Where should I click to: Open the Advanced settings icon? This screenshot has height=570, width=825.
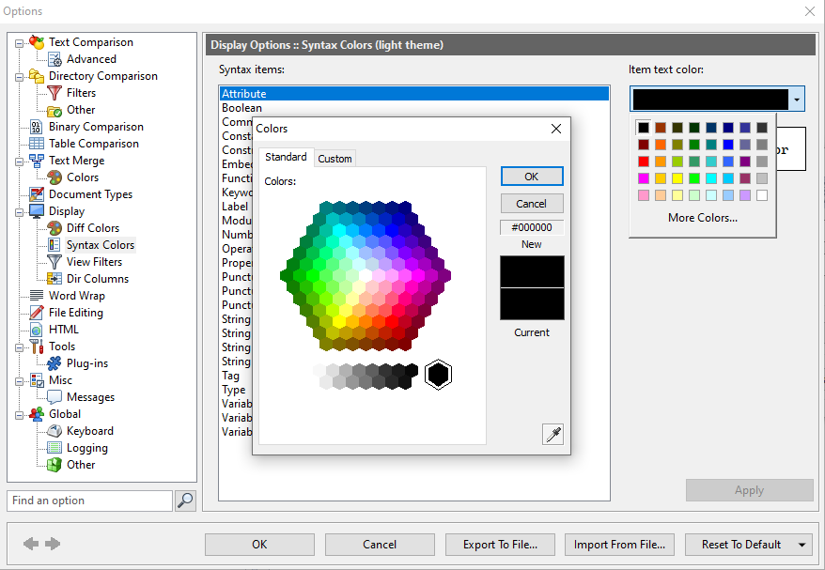click(54, 59)
